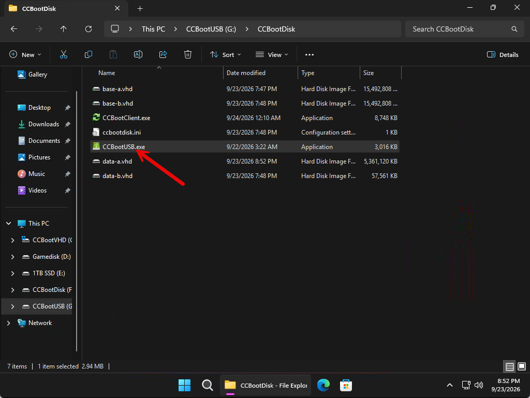Screen dimensions: 530x398
Task: Click the Copy icon in toolbar
Action: click(x=88, y=54)
